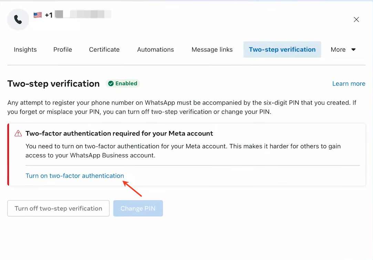The image size is (373, 260).
Task: Click the phone handset avatar icon
Action: [x=18, y=20]
